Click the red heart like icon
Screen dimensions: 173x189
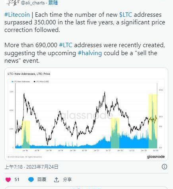click(8, 180)
